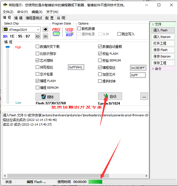Click 保存 Eeprom button

(163, 56)
